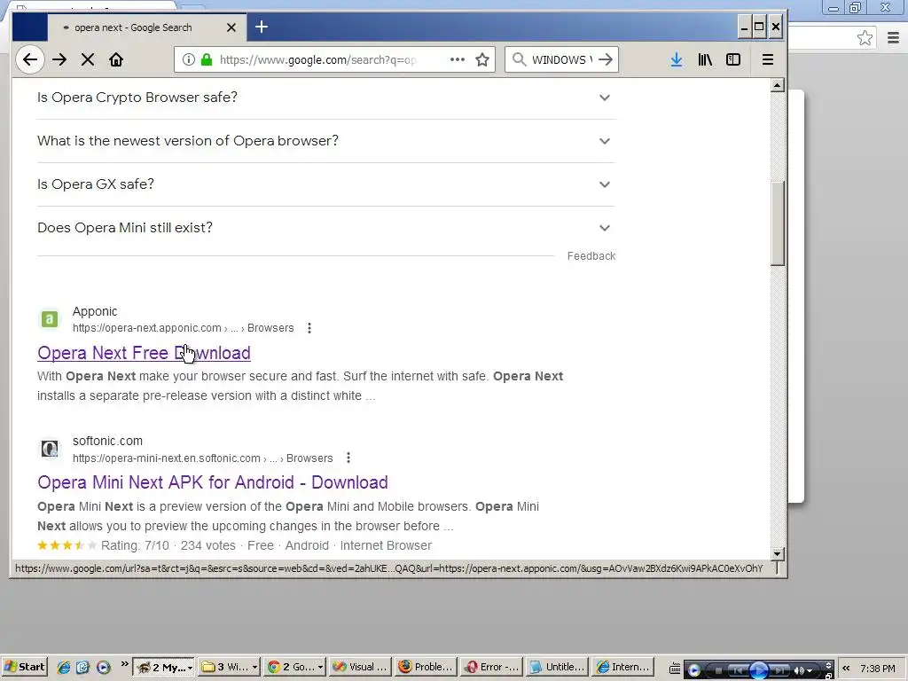Open Opera Mini Next APK for Android result

pyautogui.click(x=213, y=482)
